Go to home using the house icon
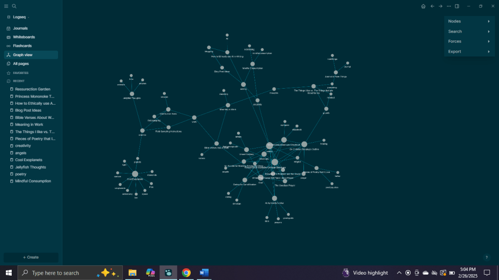 (423, 6)
